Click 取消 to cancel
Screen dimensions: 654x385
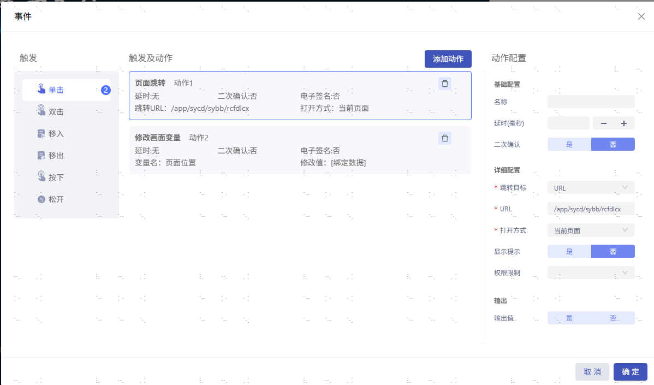point(592,372)
